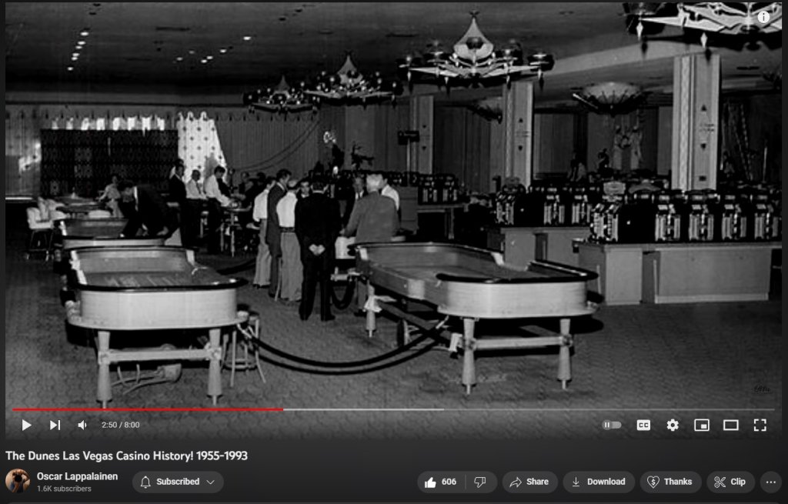Enable theater mode view
This screenshot has height=504, width=788.
730,425
